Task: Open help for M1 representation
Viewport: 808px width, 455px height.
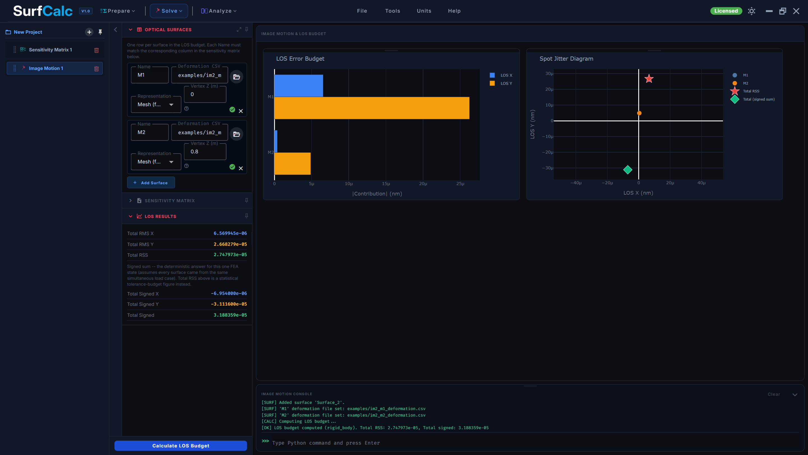Action: pos(187,109)
